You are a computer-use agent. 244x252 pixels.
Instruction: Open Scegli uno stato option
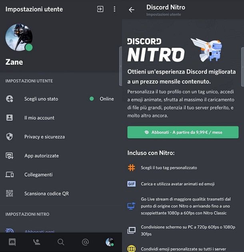pos(61,99)
